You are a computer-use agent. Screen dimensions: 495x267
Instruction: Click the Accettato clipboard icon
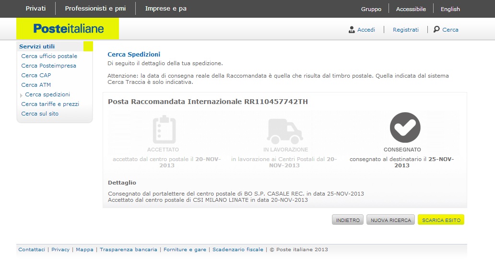coord(164,130)
